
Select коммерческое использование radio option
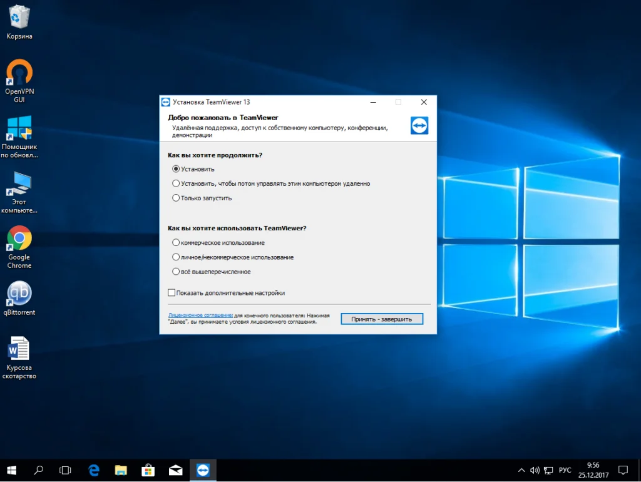(x=176, y=242)
